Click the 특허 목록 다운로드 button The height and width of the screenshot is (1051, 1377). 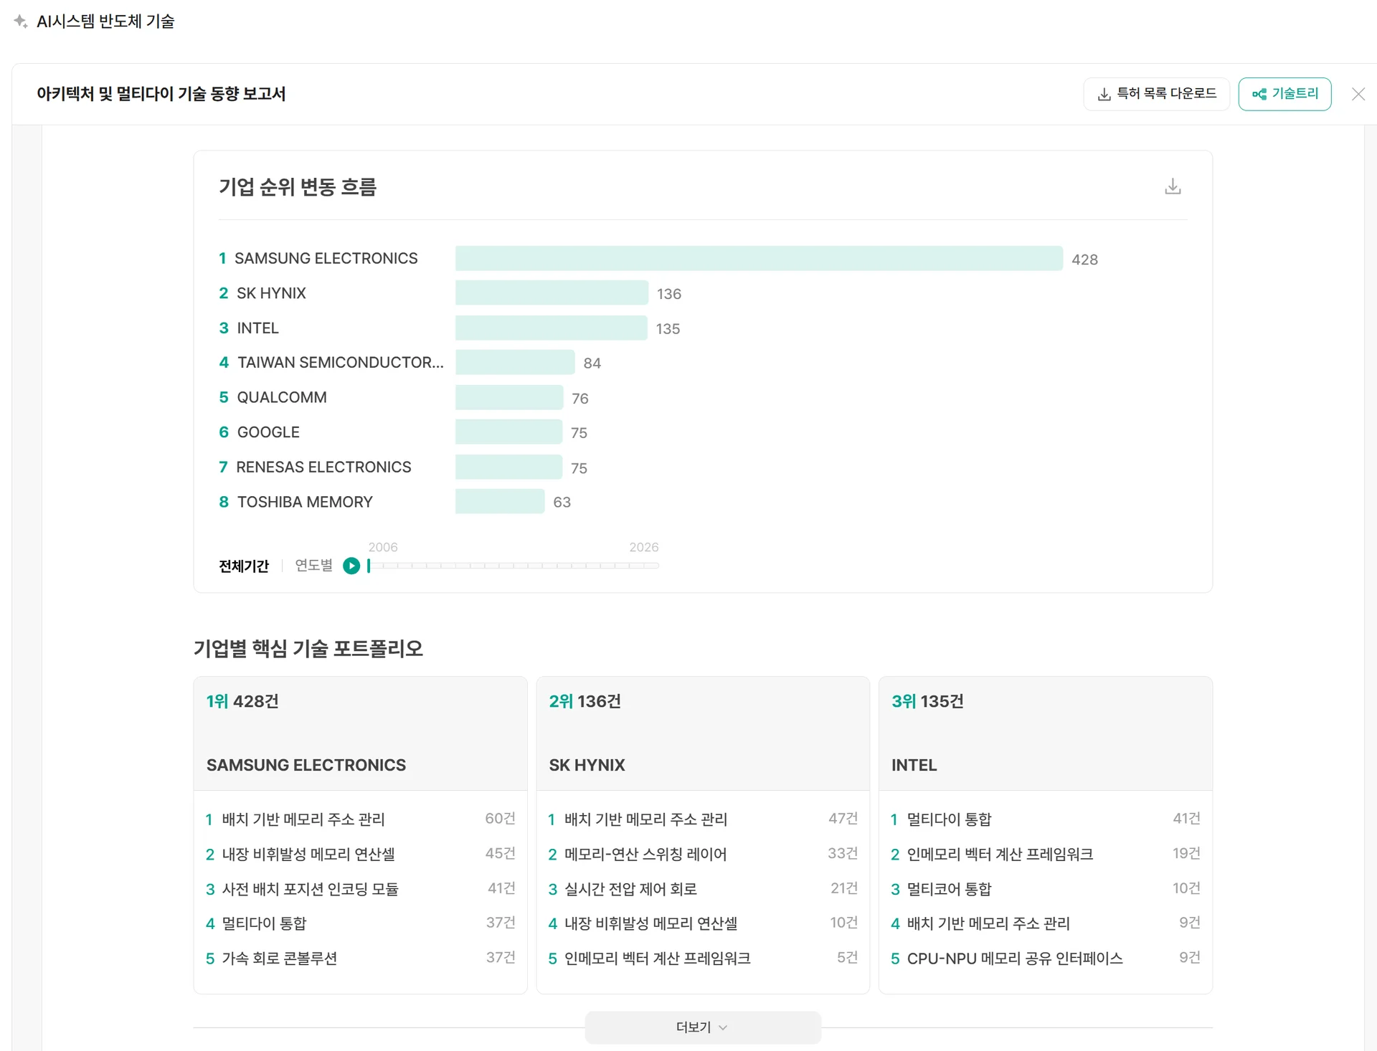click(1156, 94)
